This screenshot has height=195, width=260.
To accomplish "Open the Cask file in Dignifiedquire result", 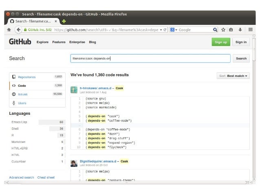I will click(124, 161).
